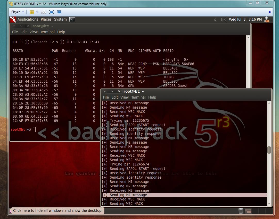
Task: Click the back terminal scrollbar up arrow
Action: click(248, 37)
